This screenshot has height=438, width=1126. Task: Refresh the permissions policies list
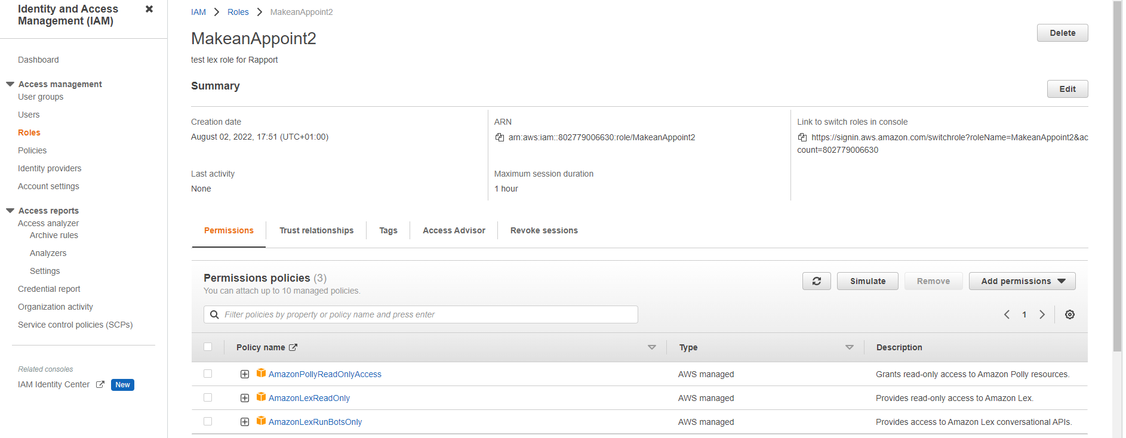[816, 281]
